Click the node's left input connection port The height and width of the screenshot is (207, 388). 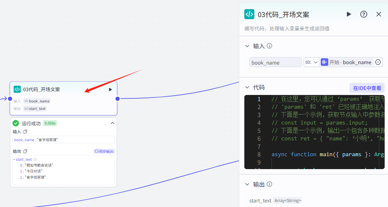[x=10, y=99]
